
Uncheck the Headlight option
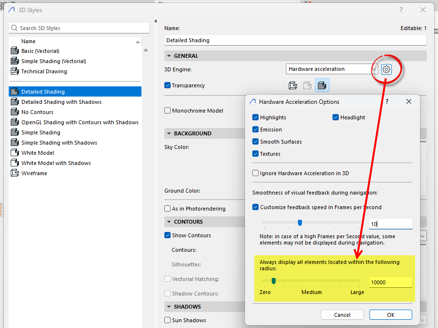coord(335,117)
